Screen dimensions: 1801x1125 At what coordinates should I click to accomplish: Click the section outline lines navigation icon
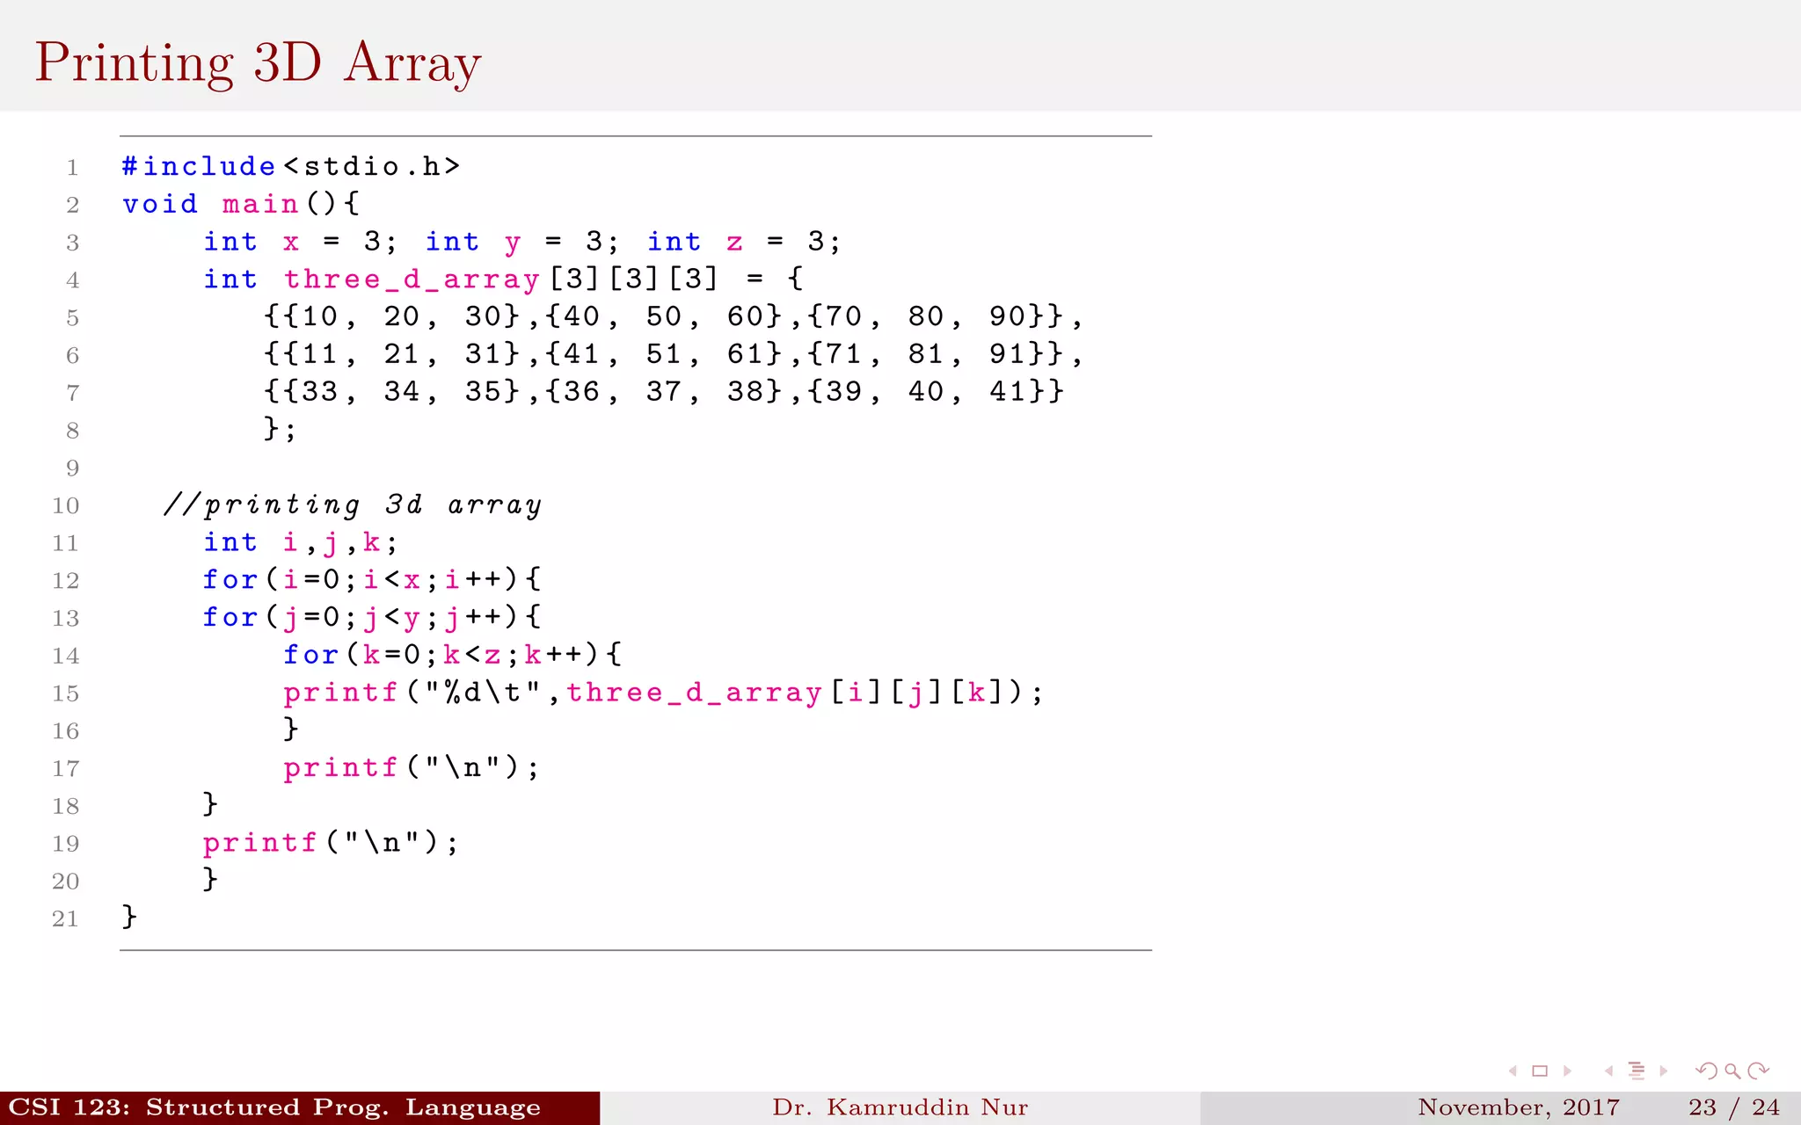pyautogui.click(x=1637, y=1071)
